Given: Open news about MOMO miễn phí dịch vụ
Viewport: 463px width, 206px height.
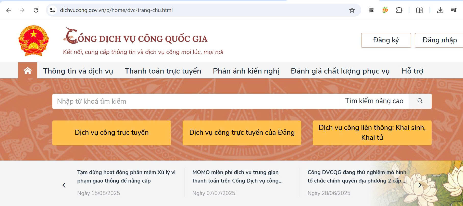Looking at the screenshot, I should [237, 176].
